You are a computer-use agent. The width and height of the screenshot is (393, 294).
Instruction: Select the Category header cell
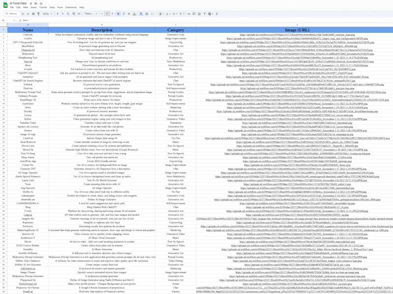click(176, 30)
